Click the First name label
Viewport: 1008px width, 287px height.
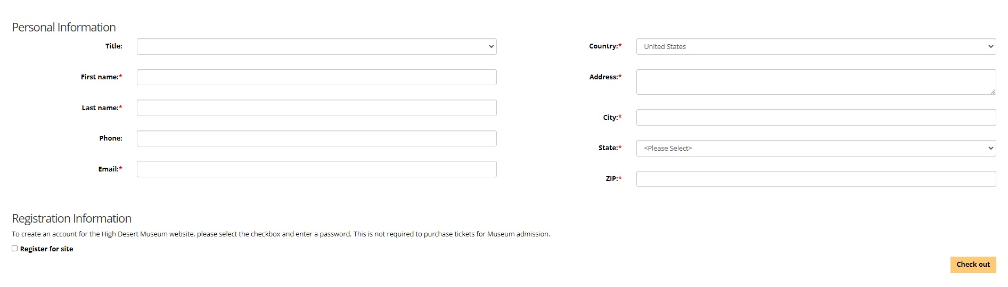point(101,77)
